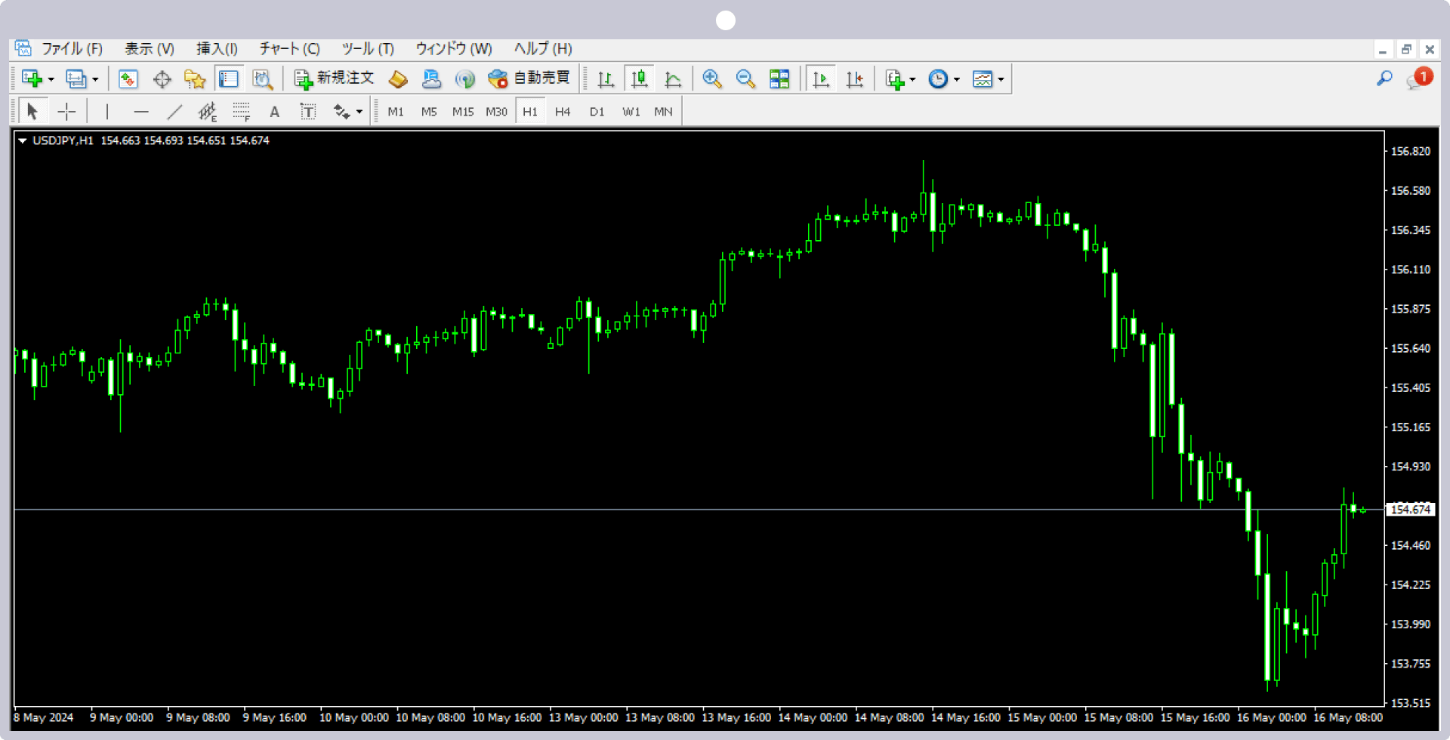The width and height of the screenshot is (1450, 740).
Task: Toggle the 自動売買 auto trading button
Action: [529, 79]
